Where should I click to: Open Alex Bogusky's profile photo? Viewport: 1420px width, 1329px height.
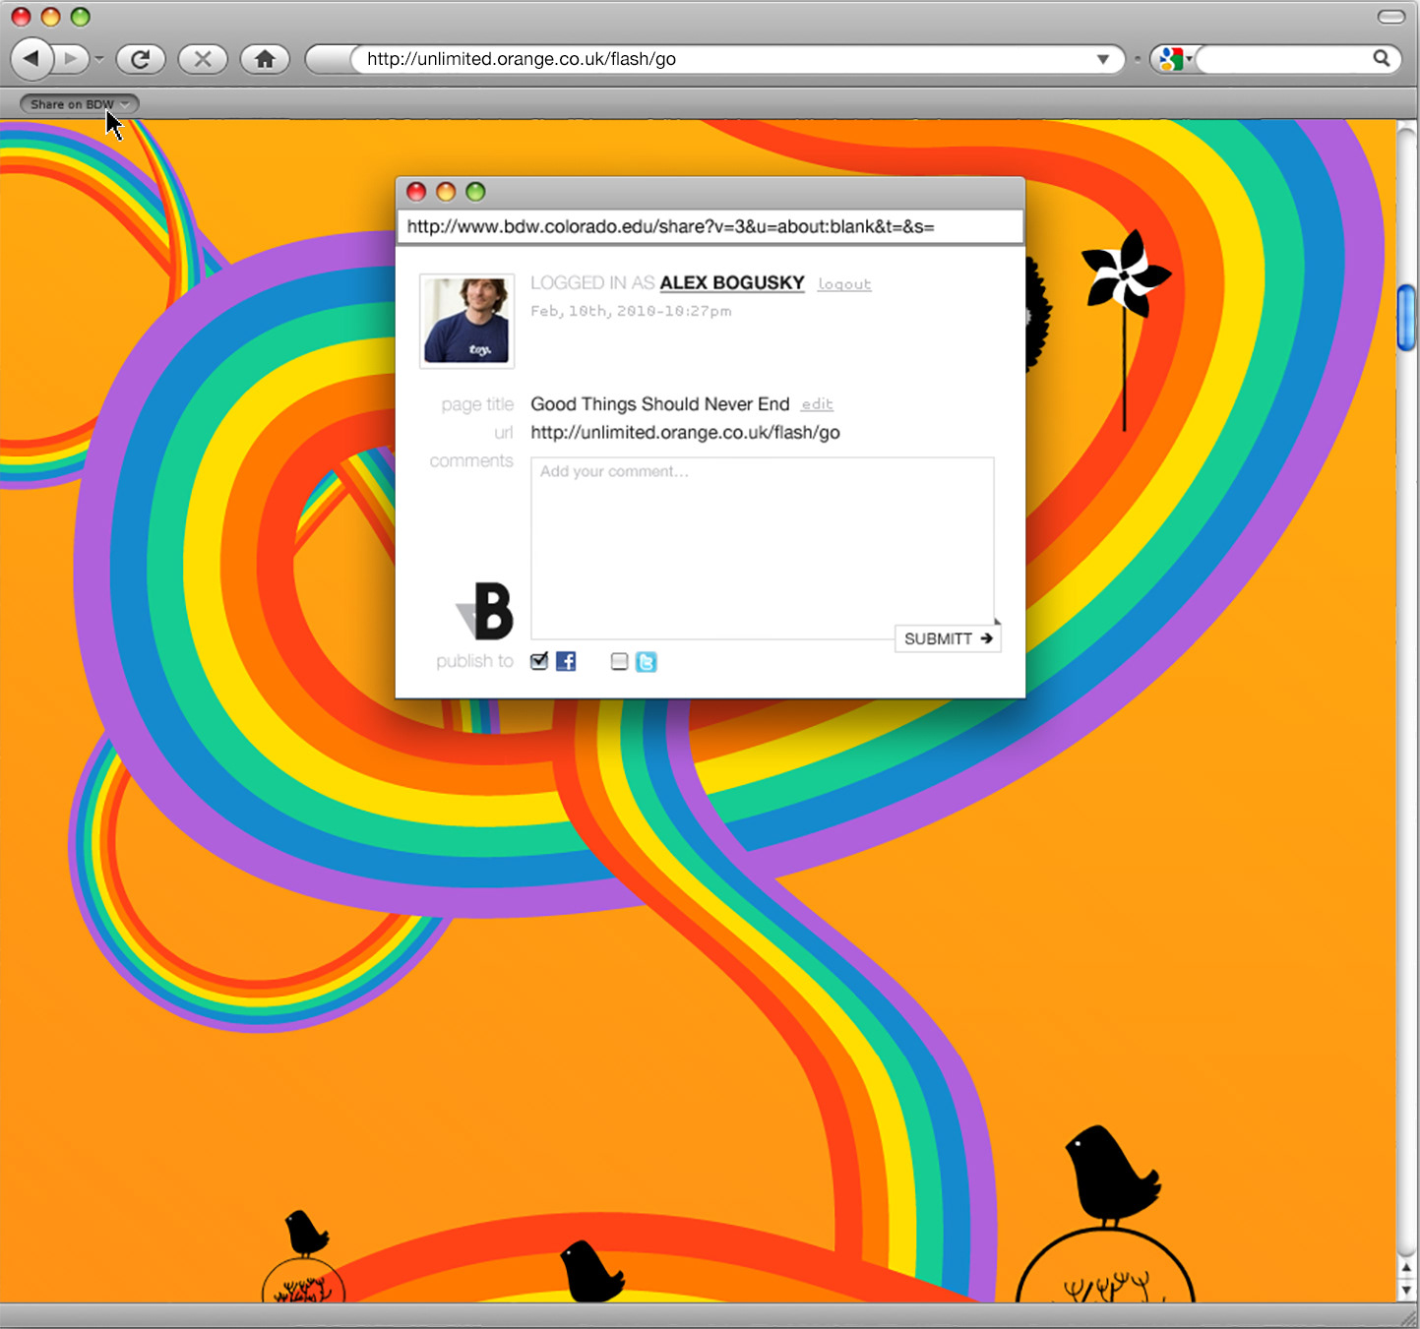(x=467, y=321)
